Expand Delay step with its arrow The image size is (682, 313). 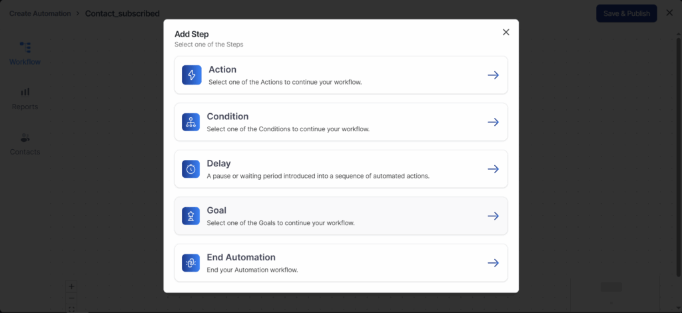coord(493,169)
